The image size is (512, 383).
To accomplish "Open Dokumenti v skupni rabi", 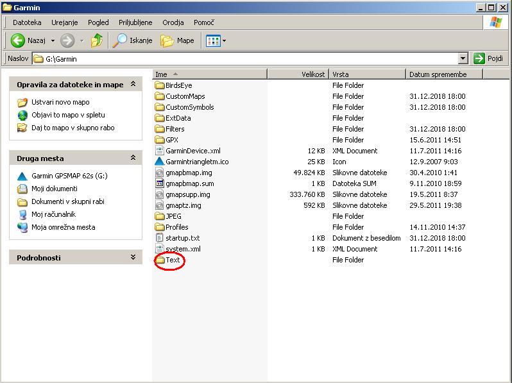I will click(x=68, y=201).
